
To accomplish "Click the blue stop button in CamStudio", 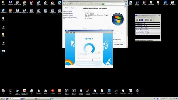I will pyautogui.click(x=142, y=20).
